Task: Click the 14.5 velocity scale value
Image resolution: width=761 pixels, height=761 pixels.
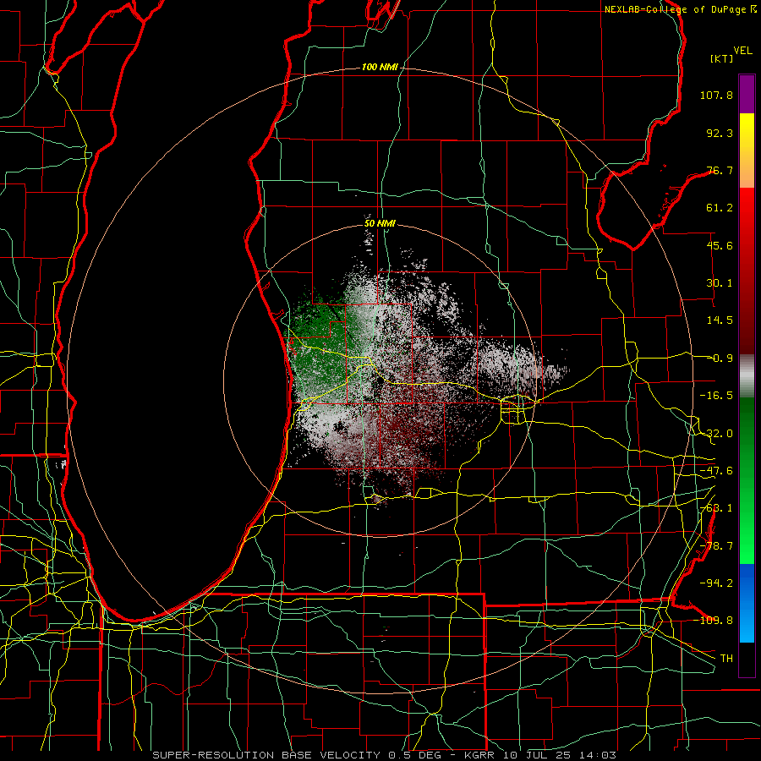Action: (x=720, y=320)
